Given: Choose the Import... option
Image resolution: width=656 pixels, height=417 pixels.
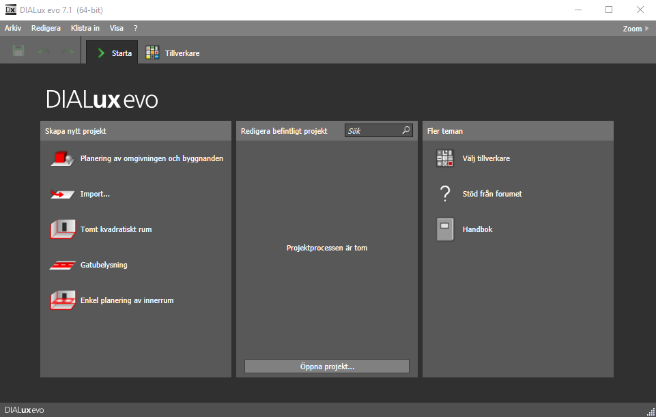Looking at the screenshot, I should tap(95, 194).
